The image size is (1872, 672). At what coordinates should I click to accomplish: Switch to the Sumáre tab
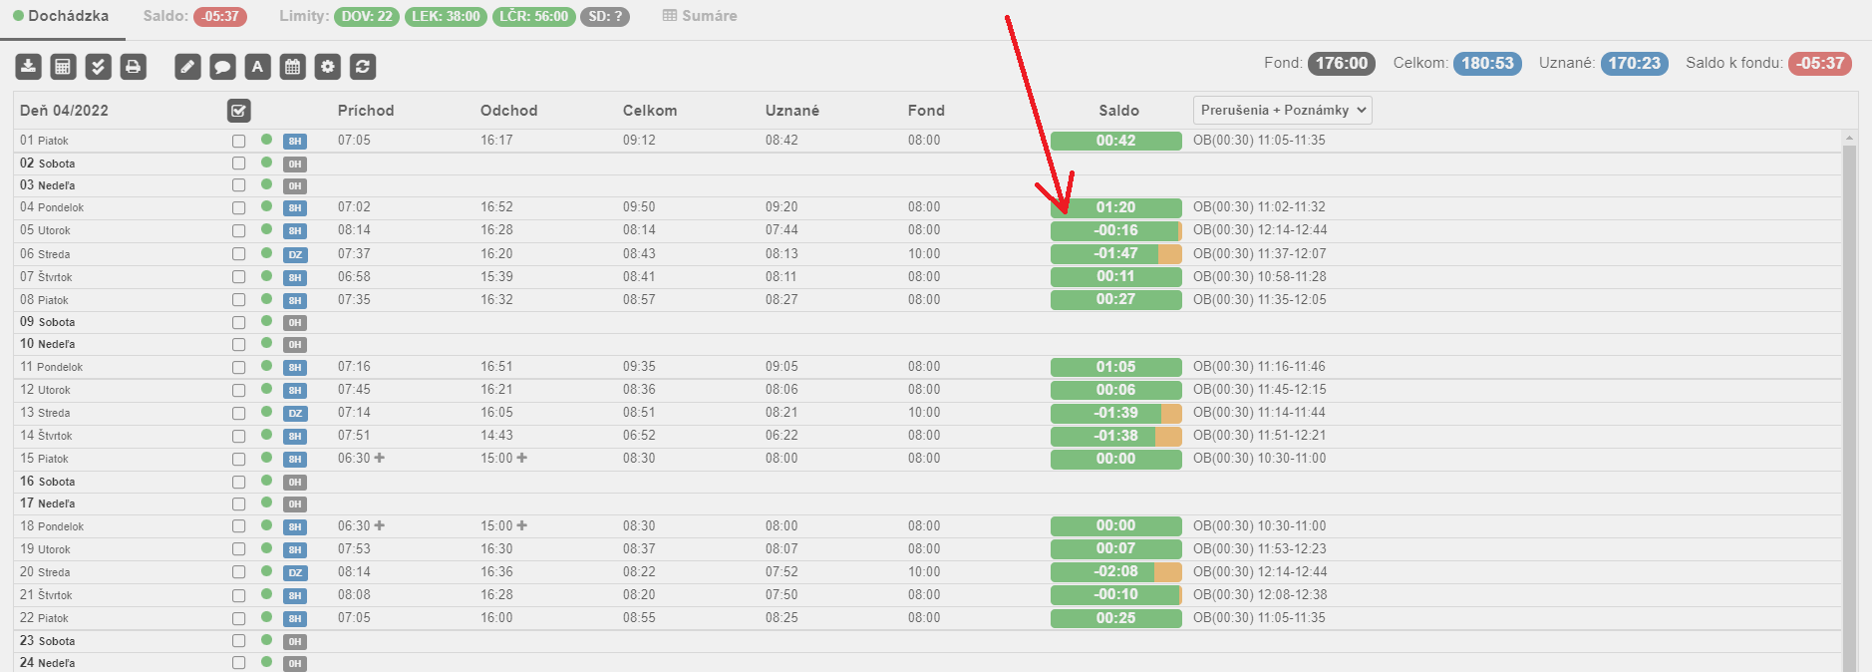700,16
